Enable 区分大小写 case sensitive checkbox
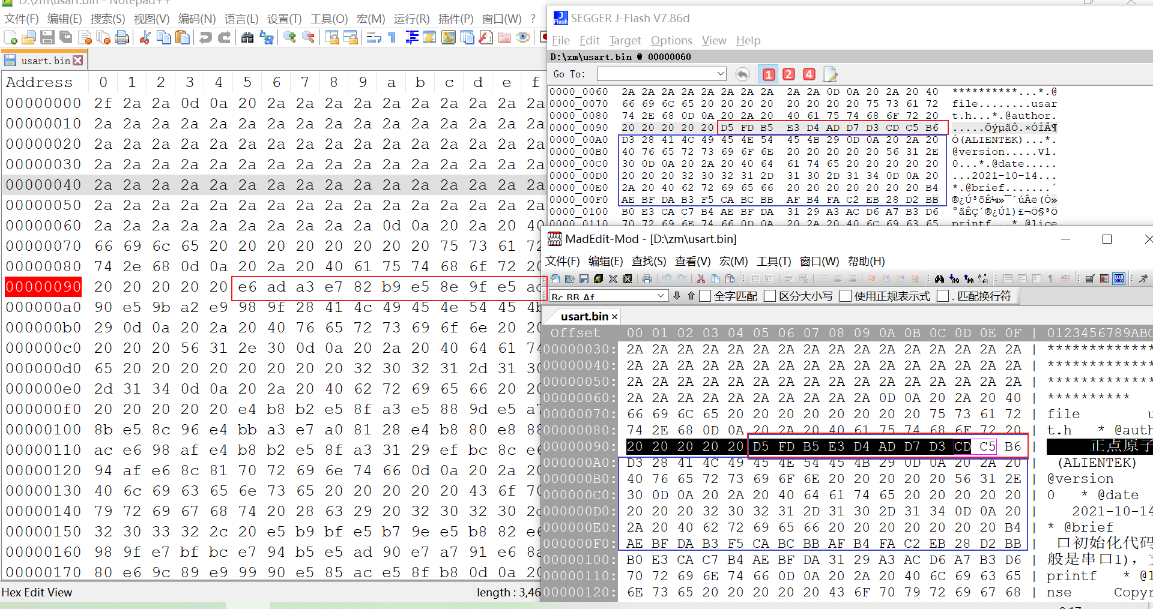The height and width of the screenshot is (609, 1153). coord(770,296)
